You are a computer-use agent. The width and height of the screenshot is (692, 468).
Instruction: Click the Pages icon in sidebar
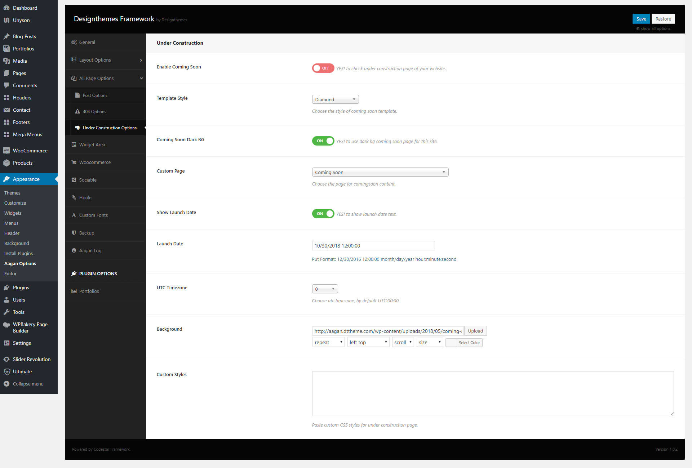point(6,73)
